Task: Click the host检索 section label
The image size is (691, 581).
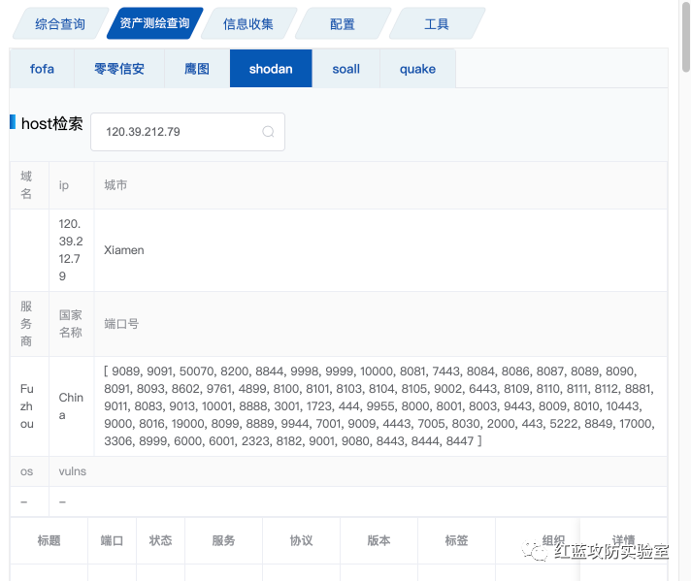Action: (51, 123)
